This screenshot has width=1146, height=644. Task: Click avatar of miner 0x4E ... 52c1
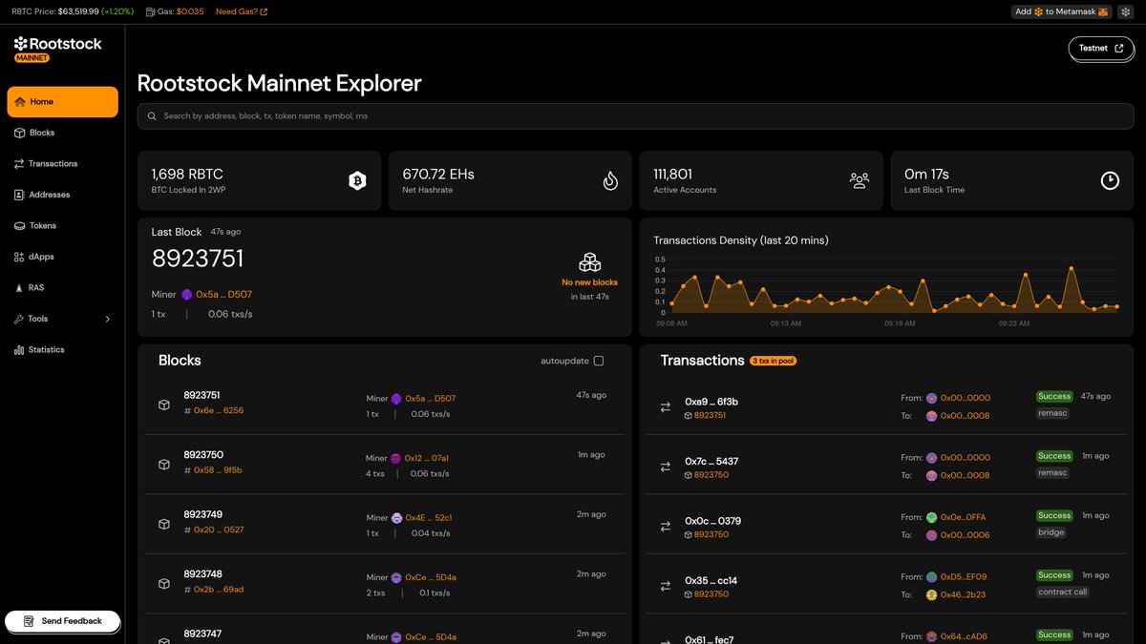[396, 518]
